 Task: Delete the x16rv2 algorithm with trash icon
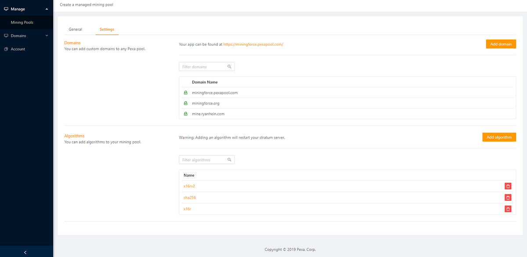[508, 186]
